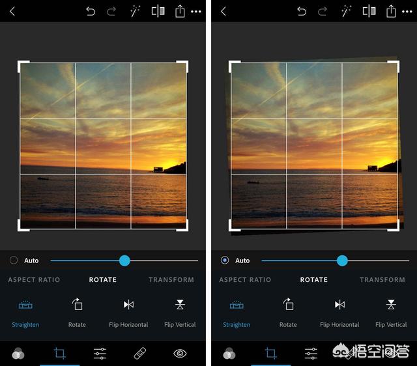Compare with original in left screen
Viewport: 417px width, 366px height.
click(x=158, y=12)
